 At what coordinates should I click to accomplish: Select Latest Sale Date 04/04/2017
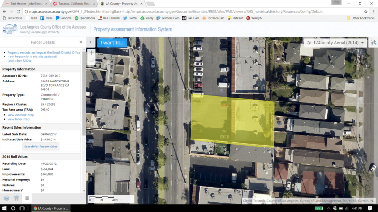(x=49, y=134)
